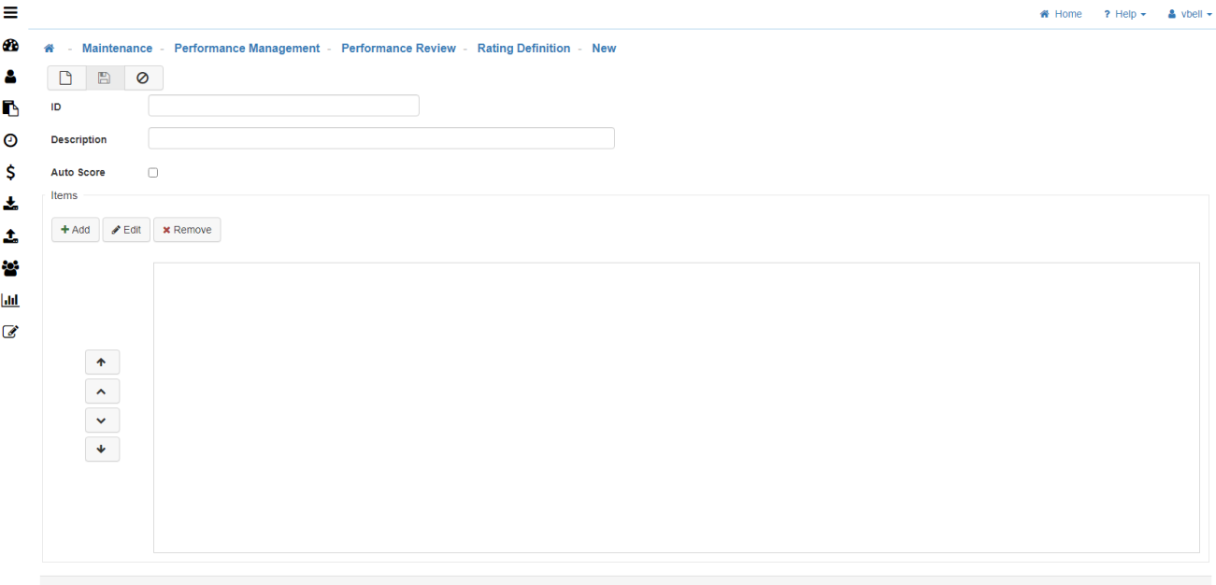Open the hamburger menu icon
This screenshot has width=1216, height=585.
point(11,12)
